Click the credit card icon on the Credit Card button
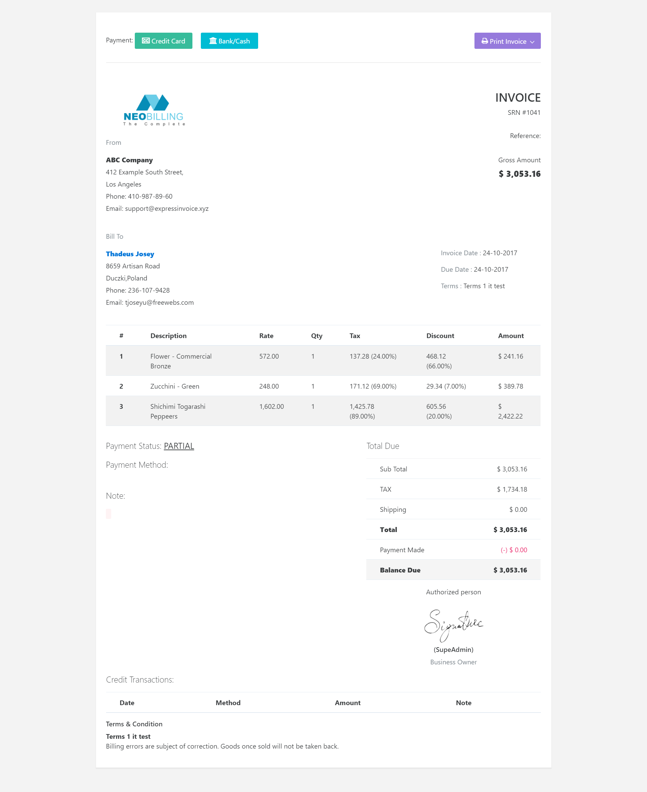The image size is (647, 792). click(146, 41)
